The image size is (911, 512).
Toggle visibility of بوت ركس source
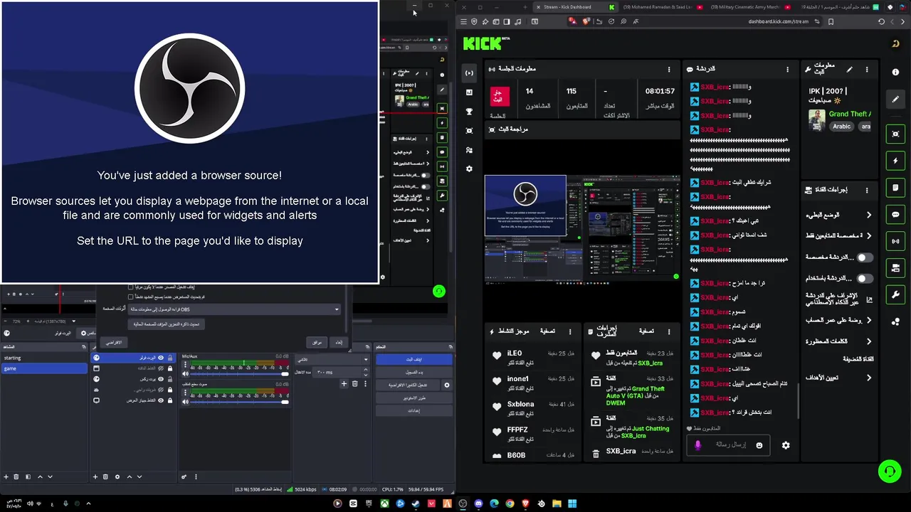click(161, 379)
